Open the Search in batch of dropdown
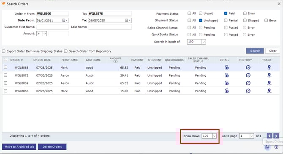 tap(204, 42)
